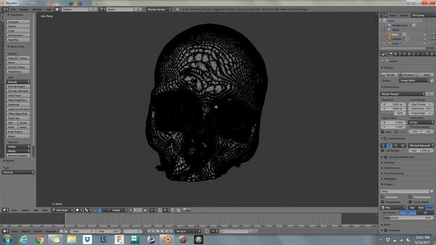
Task: Click the screen layout browse icon
Action: [57, 9]
